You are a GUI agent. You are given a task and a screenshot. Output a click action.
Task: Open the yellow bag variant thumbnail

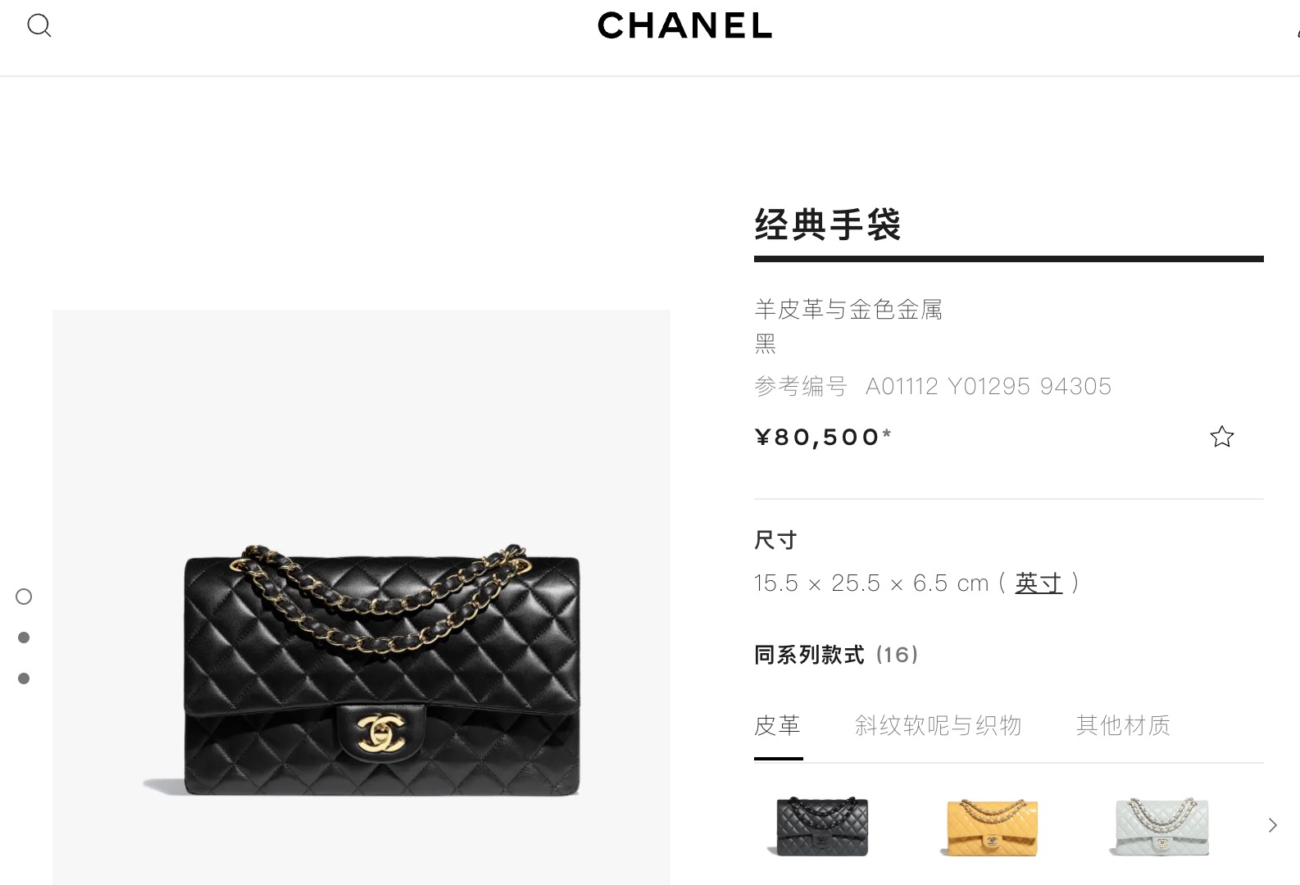coord(991,826)
